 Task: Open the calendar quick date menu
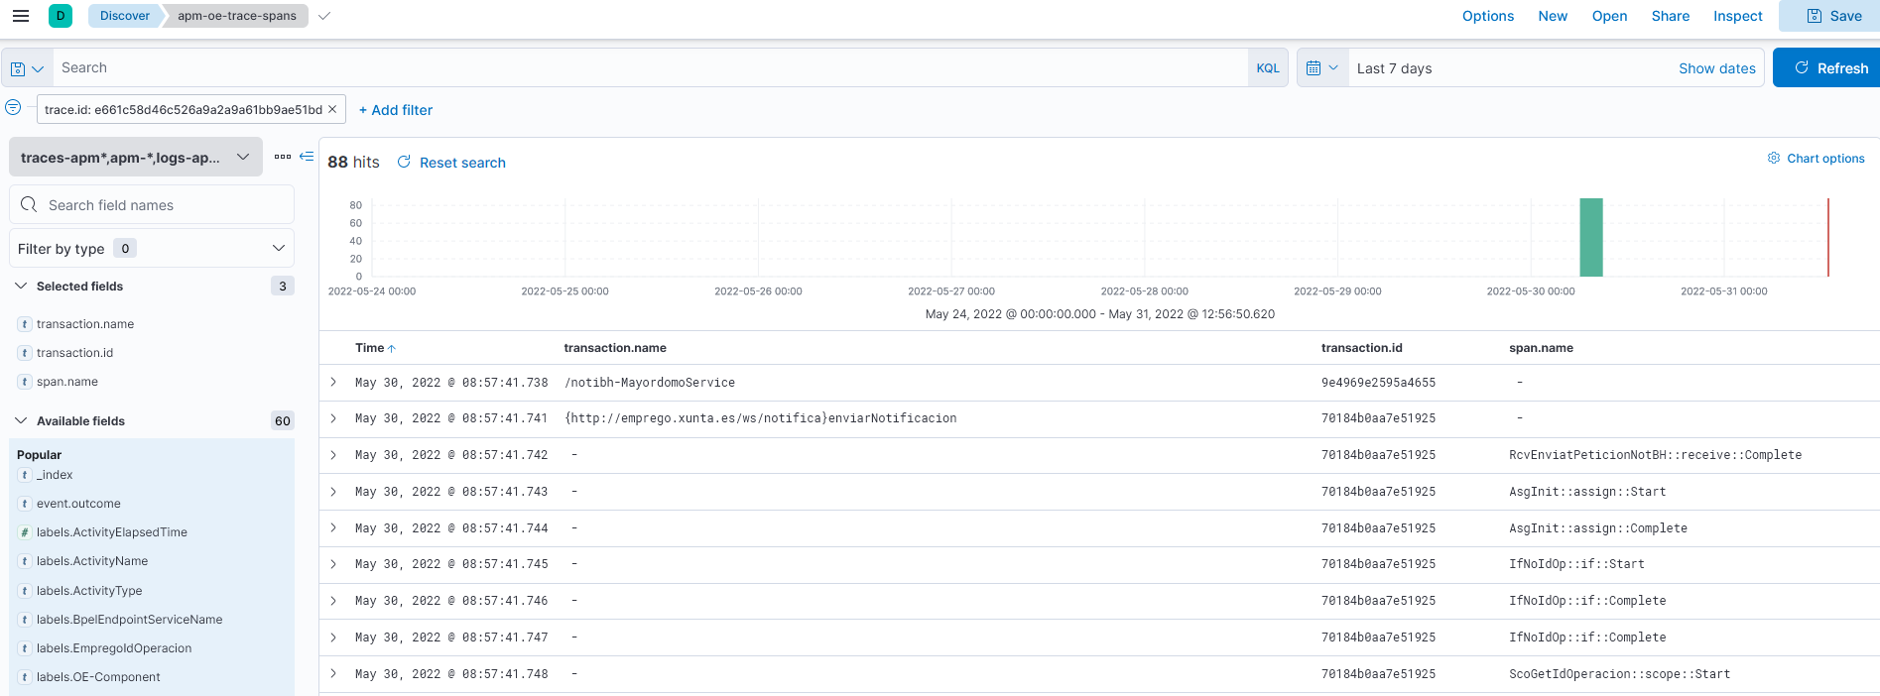1322,68
